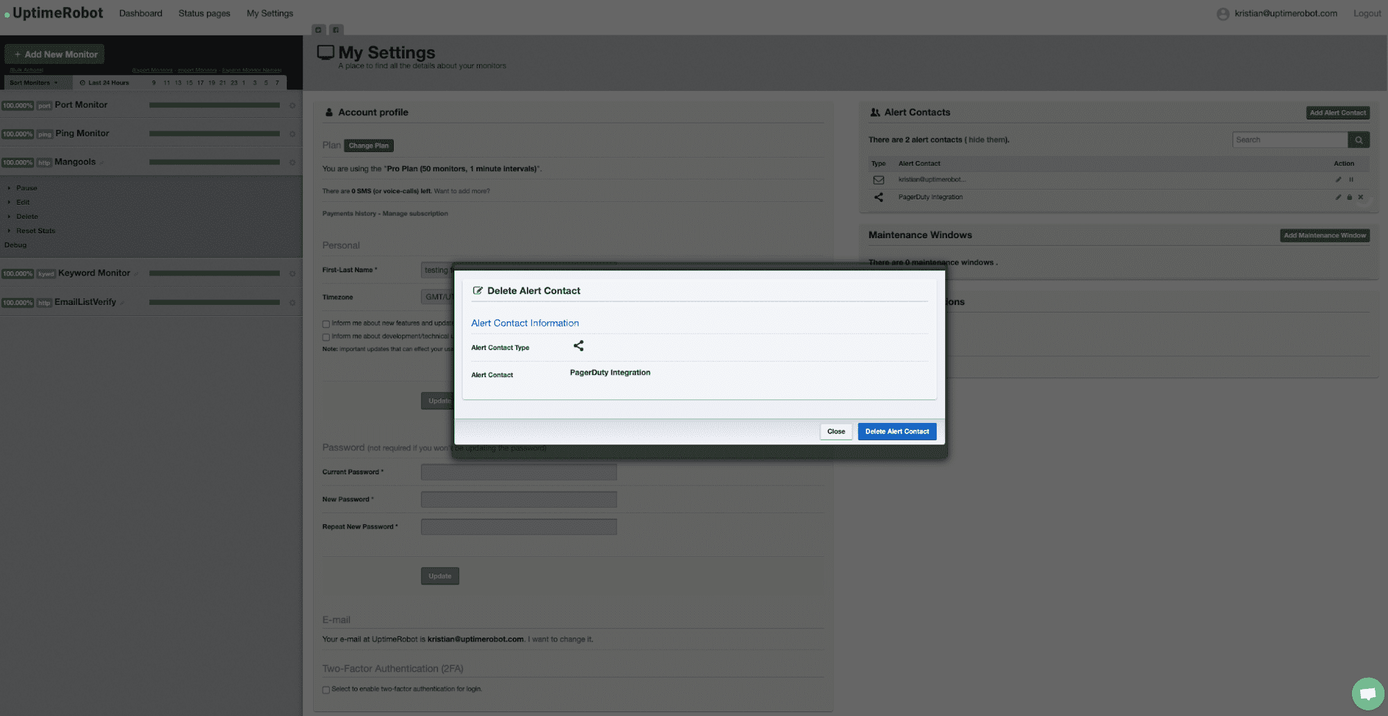Check the development/technical updates notification box
This screenshot has width=1388, height=716.
pyautogui.click(x=326, y=337)
